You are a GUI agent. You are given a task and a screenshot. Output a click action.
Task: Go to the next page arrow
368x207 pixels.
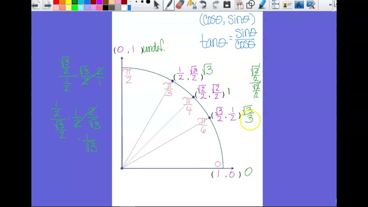47,5
